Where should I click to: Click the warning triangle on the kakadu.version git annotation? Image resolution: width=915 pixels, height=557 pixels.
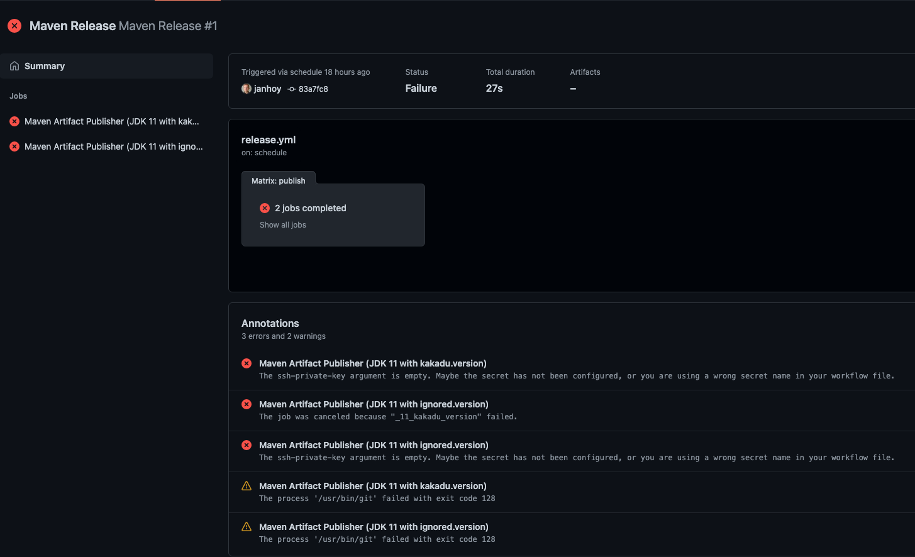click(x=247, y=485)
